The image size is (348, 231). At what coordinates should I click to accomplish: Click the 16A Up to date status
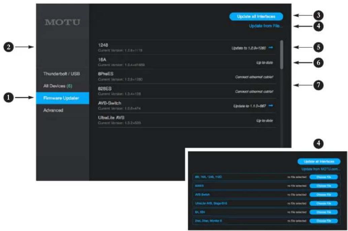pyautogui.click(x=265, y=63)
